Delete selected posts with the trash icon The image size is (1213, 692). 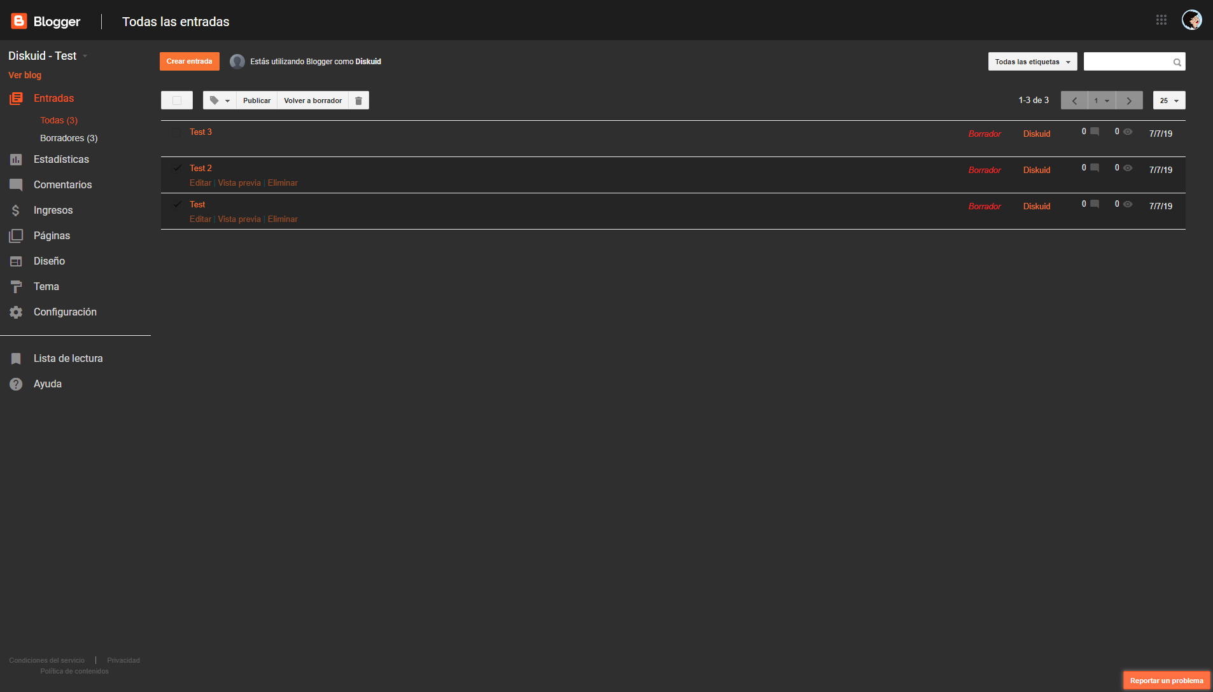tap(358, 100)
